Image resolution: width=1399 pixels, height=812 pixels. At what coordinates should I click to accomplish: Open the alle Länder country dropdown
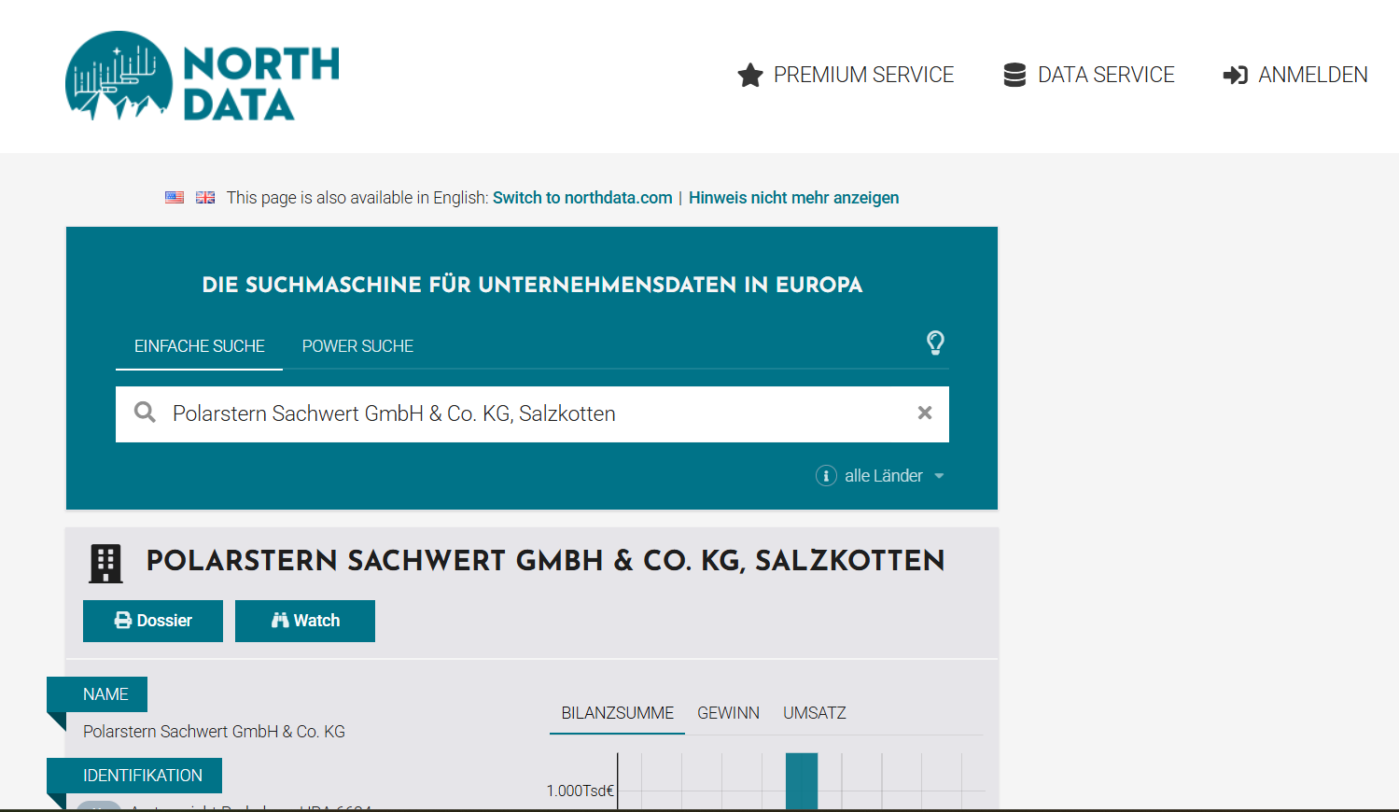(893, 476)
